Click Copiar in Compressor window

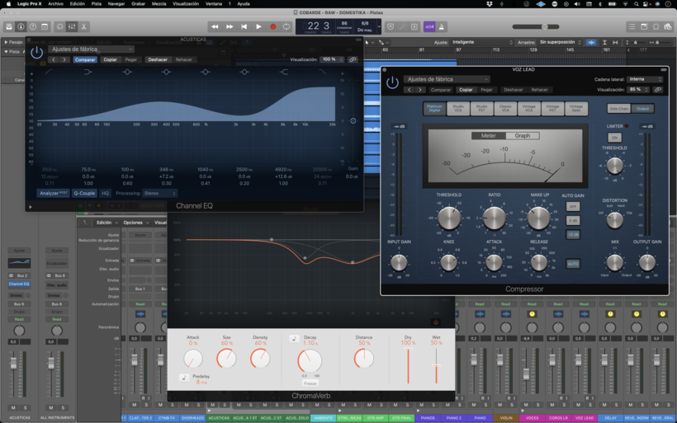tap(466, 90)
